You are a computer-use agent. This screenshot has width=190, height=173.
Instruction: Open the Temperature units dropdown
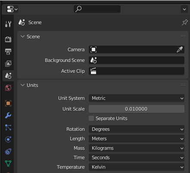coord(137,167)
